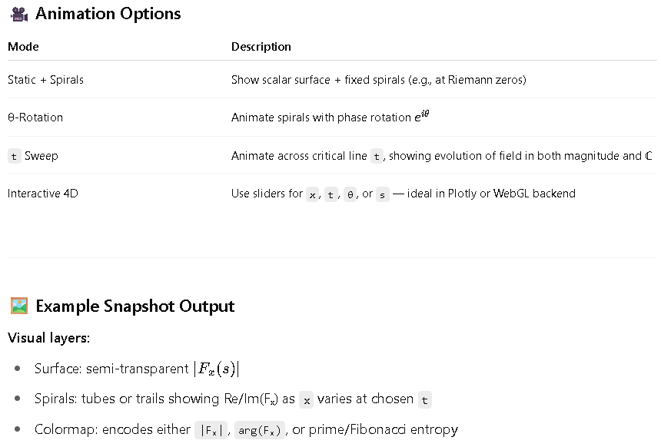Viewport: 661px width, 447px height.
Task: Select the 'Static + Spirals' table cell
Action: coord(45,80)
